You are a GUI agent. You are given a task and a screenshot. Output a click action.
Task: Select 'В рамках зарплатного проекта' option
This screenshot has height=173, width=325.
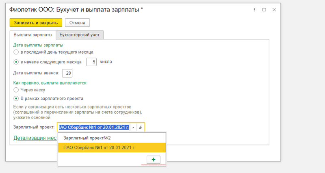click(x=16, y=99)
